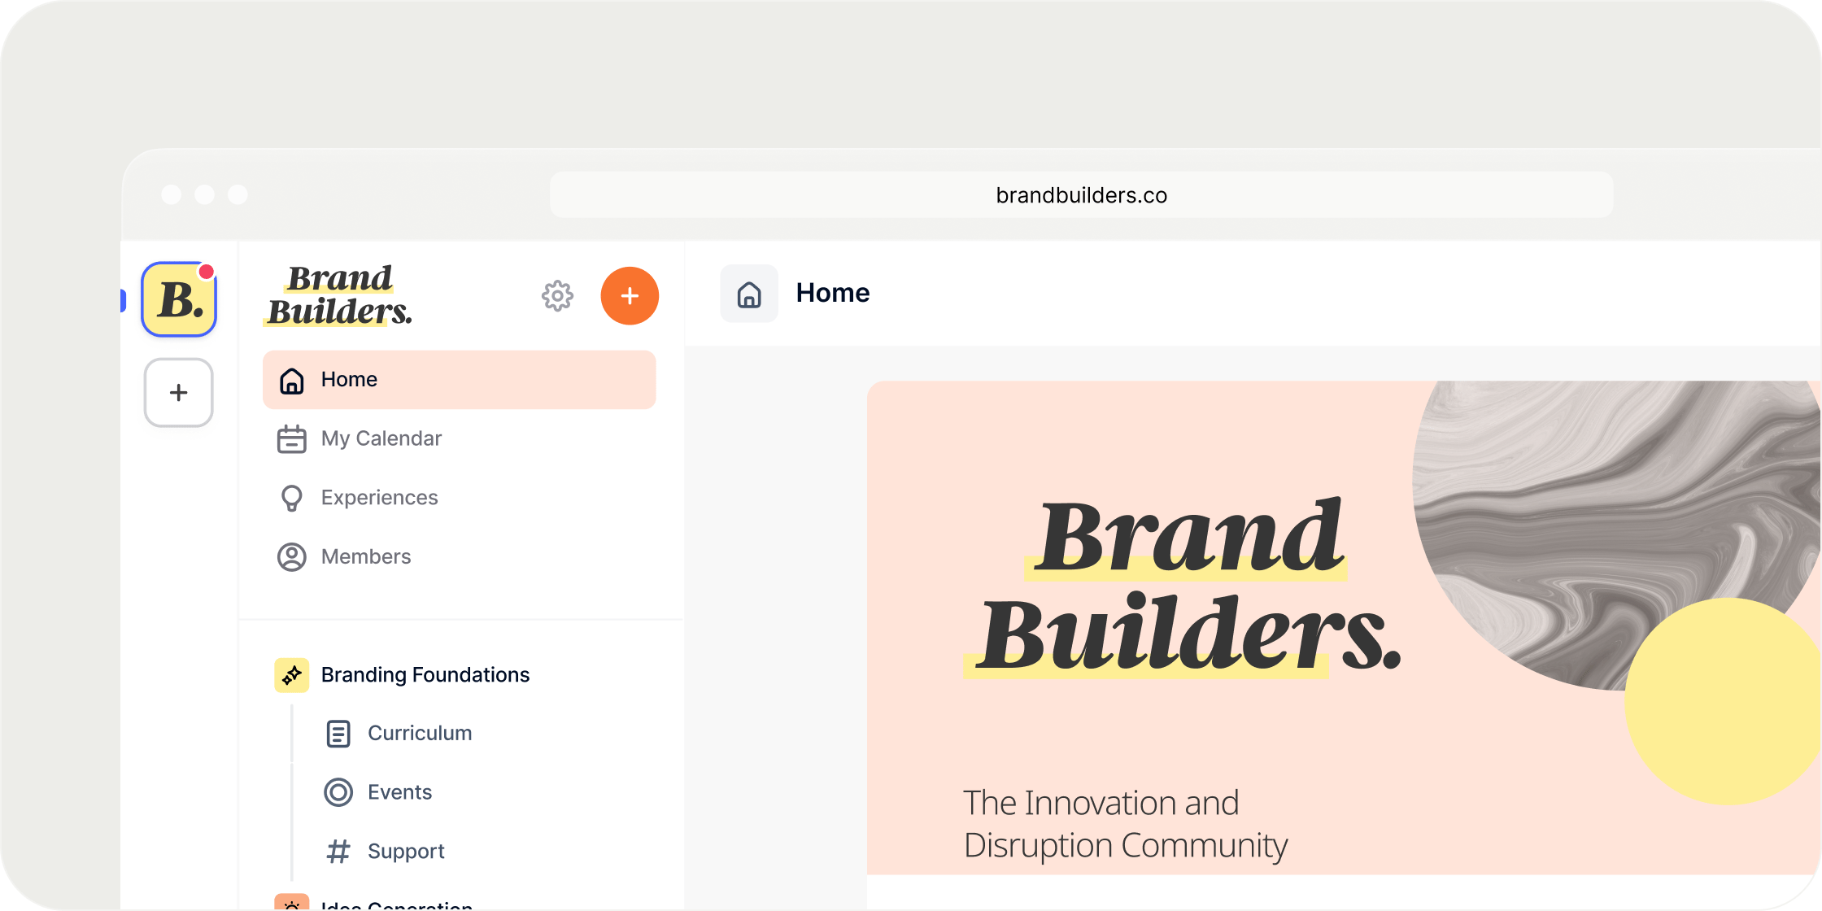Open the Support channel
The image size is (1822, 911).
point(406,852)
